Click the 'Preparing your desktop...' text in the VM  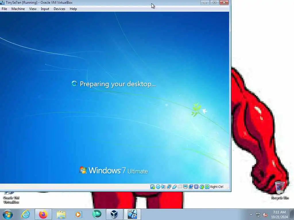(x=118, y=84)
